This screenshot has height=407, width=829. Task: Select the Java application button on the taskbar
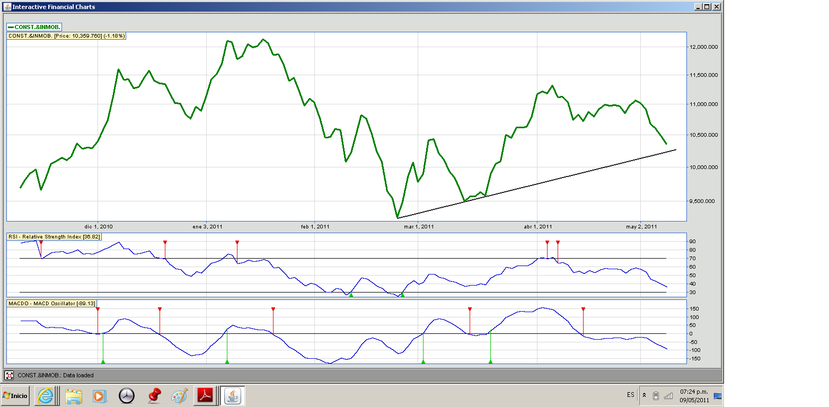(232, 395)
